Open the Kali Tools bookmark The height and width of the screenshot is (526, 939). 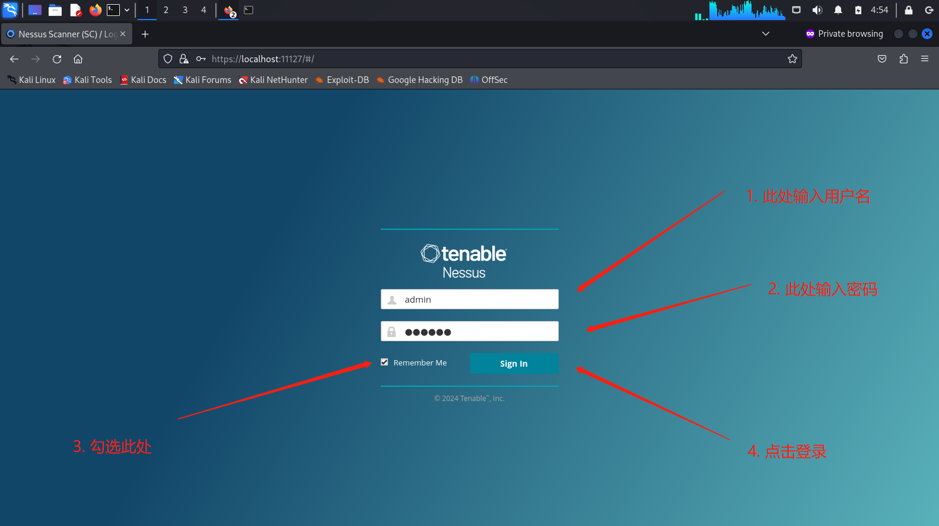pos(87,80)
